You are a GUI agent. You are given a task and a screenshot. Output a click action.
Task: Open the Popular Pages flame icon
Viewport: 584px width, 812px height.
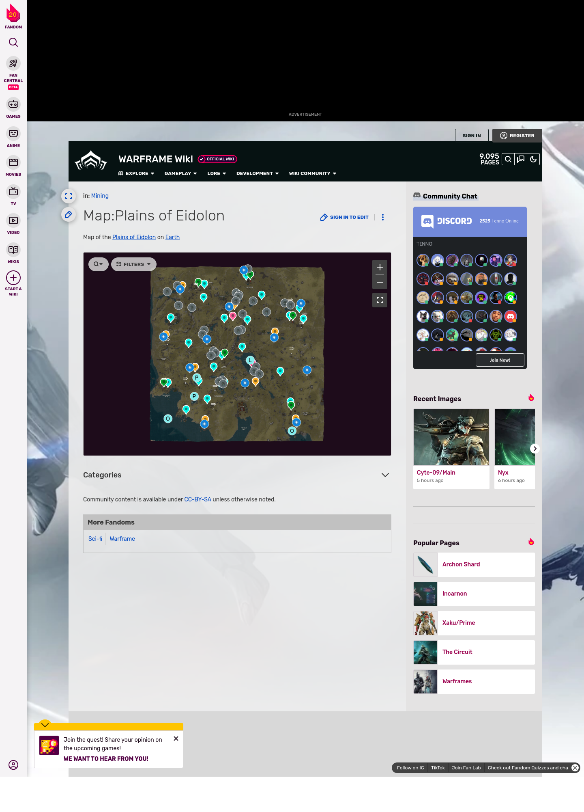(531, 542)
